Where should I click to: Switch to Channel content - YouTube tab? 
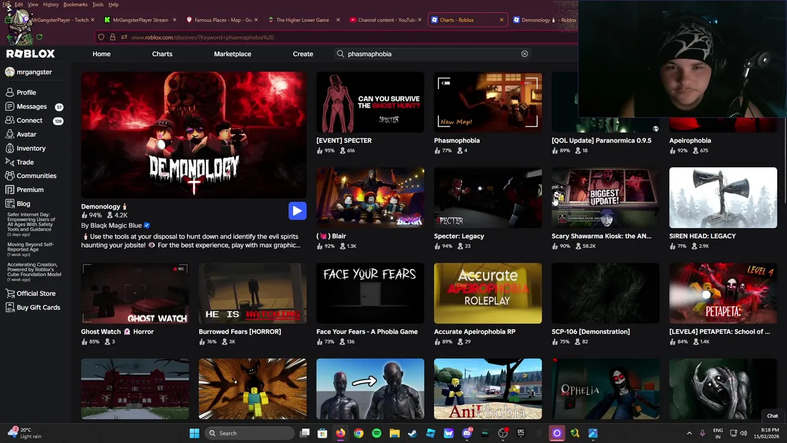pos(387,20)
